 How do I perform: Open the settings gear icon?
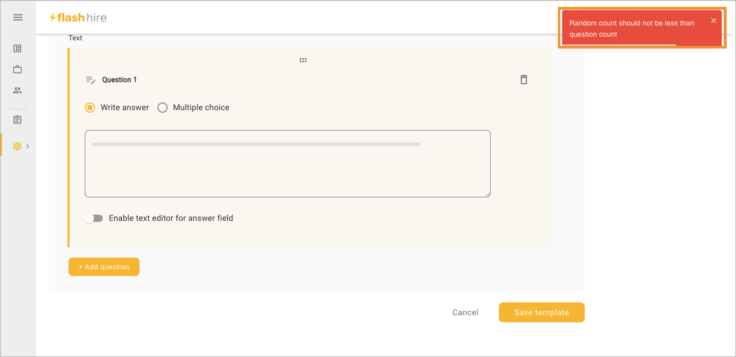click(17, 146)
